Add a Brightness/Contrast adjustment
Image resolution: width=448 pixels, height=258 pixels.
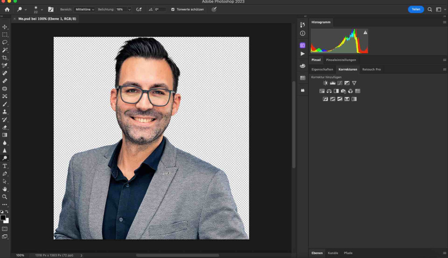point(325,83)
